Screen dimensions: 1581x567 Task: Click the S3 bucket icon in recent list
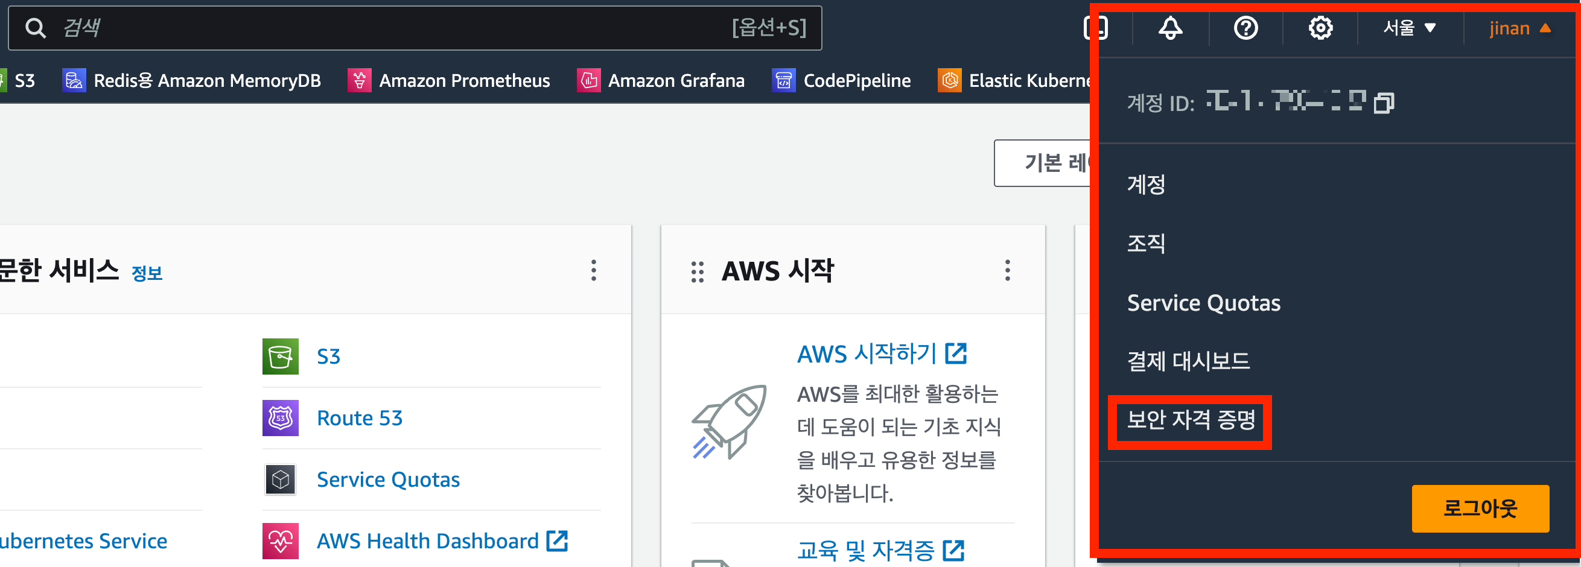tap(281, 356)
